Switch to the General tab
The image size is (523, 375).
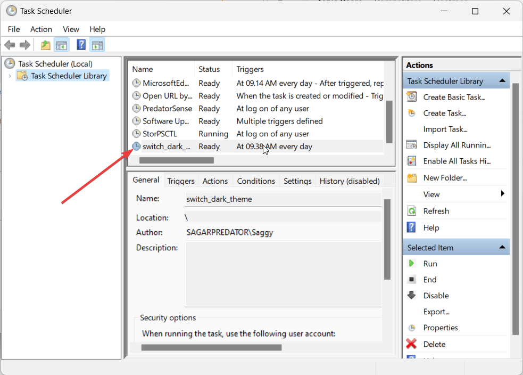tap(146, 180)
